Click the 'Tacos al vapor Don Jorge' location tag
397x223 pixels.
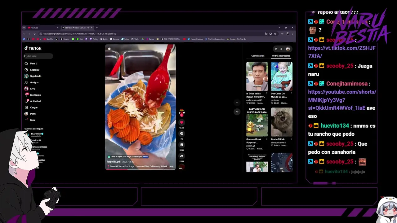pyautogui.click(x=128, y=157)
